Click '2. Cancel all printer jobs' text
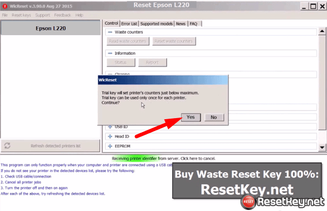Image resolution: width=327 pixels, height=211 pixels. click(x=21, y=182)
